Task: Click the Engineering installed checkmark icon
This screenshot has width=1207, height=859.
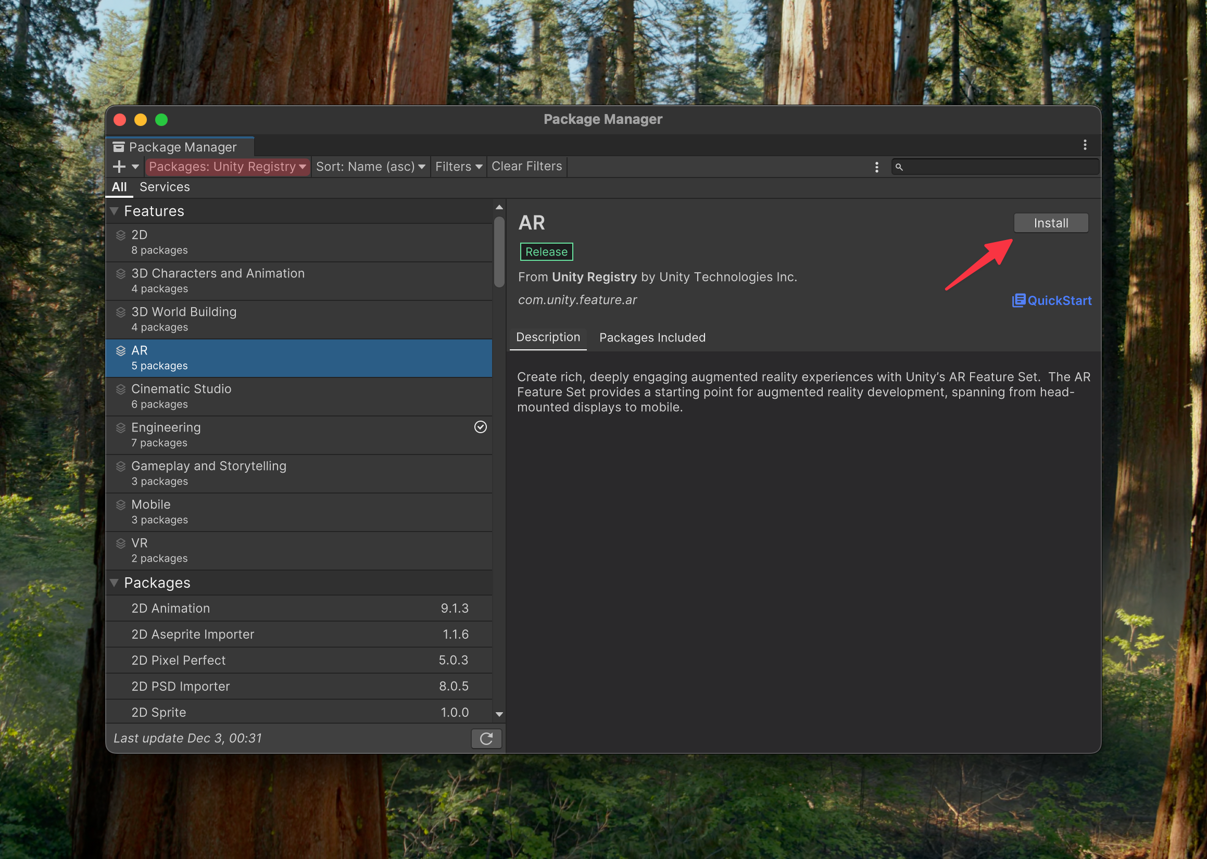Action: coord(480,427)
